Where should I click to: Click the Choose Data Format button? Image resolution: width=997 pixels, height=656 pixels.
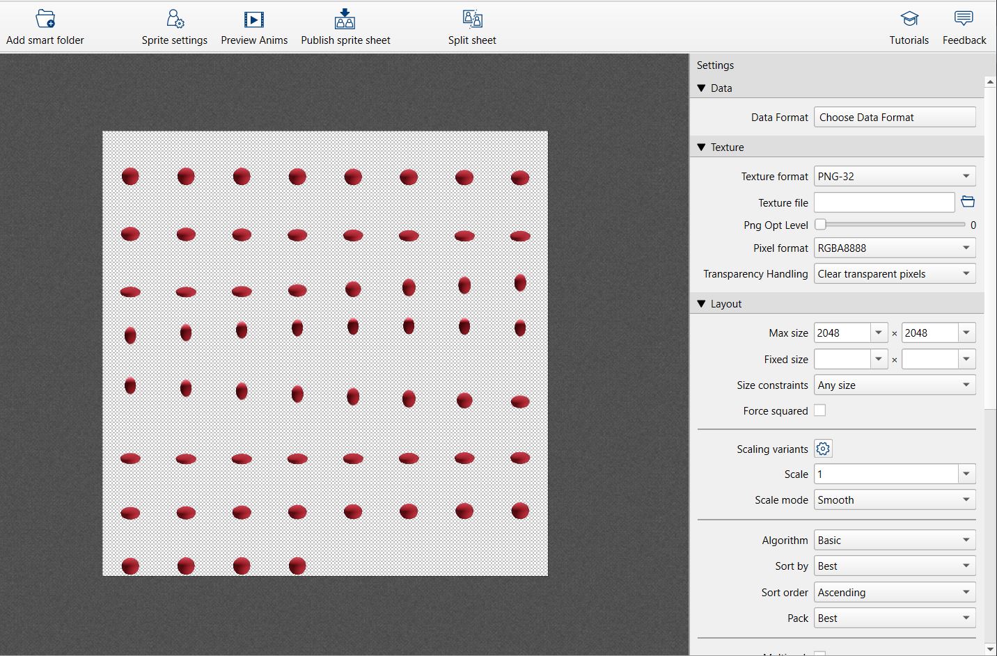pos(894,117)
